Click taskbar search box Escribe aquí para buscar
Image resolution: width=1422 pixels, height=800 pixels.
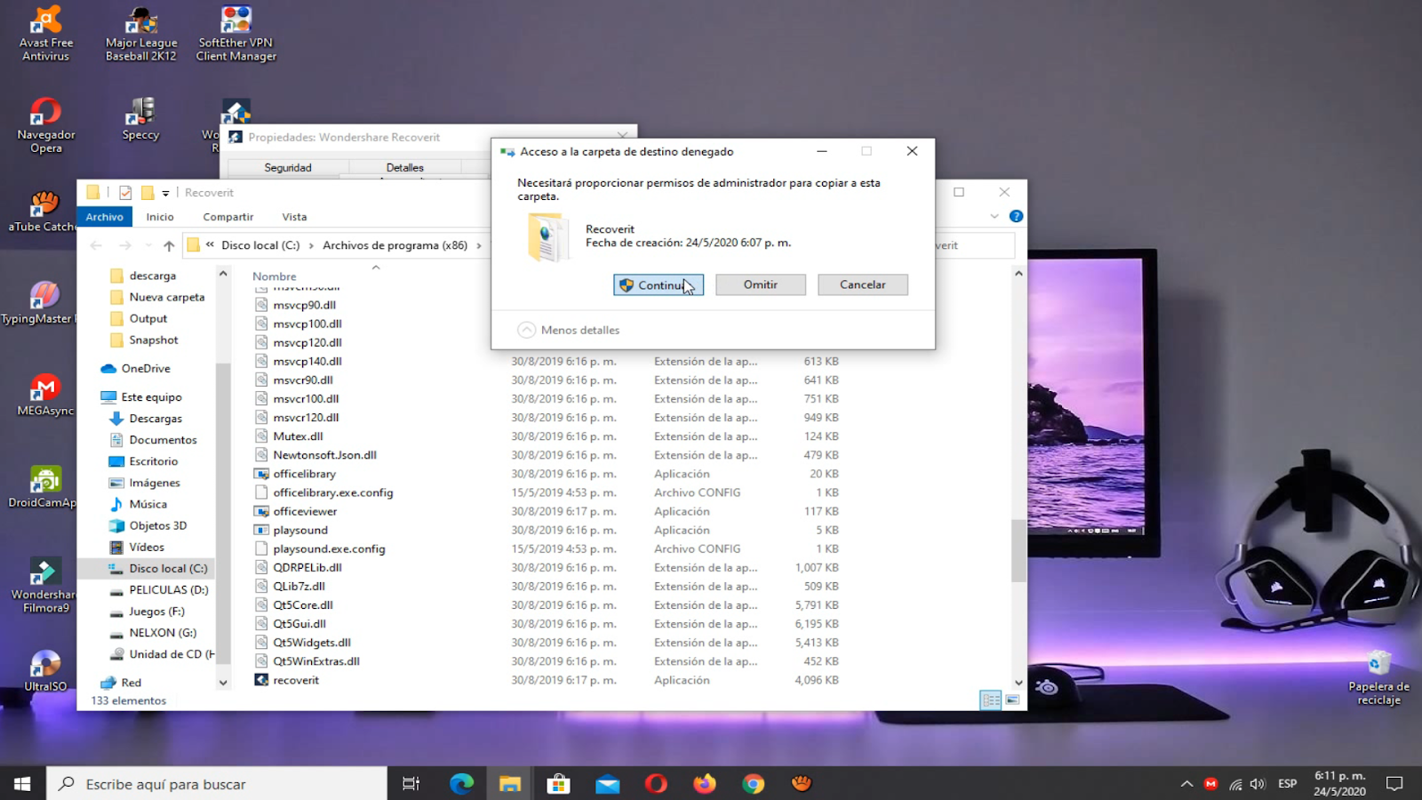click(x=217, y=783)
